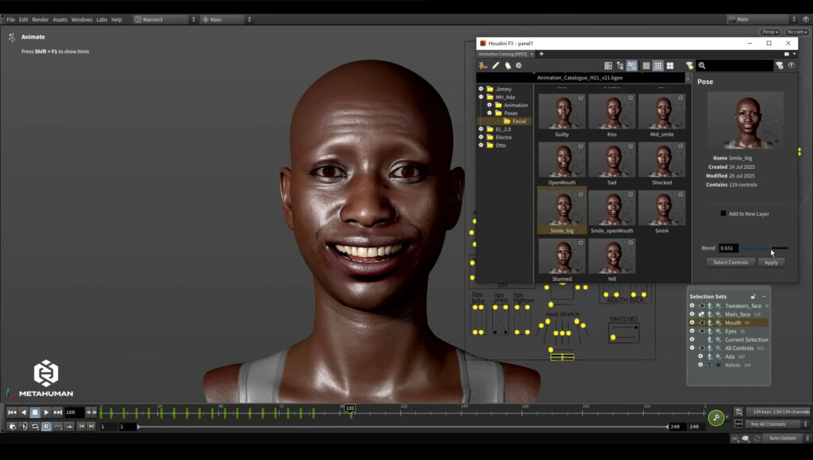Image resolution: width=813 pixels, height=460 pixels.
Task: Click the Blend value field showing 0.651
Action: click(x=727, y=248)
